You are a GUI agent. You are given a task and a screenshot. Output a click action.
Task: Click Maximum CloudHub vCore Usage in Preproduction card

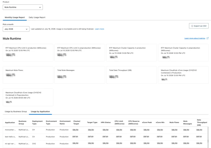coord(28,97)
